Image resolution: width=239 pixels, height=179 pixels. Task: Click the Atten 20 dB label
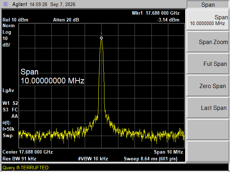[66, 20]
